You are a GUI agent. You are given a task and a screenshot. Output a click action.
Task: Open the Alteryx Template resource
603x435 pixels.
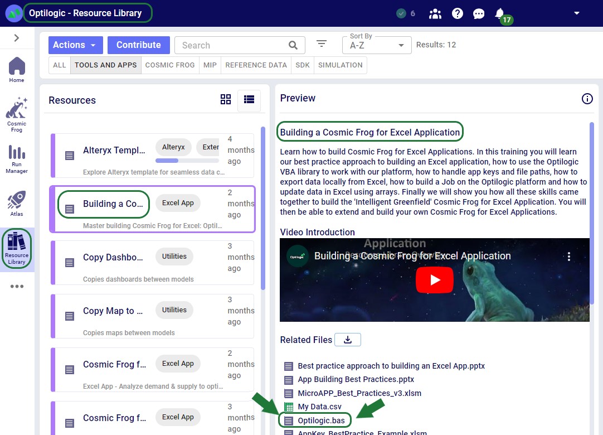(152, 156)
